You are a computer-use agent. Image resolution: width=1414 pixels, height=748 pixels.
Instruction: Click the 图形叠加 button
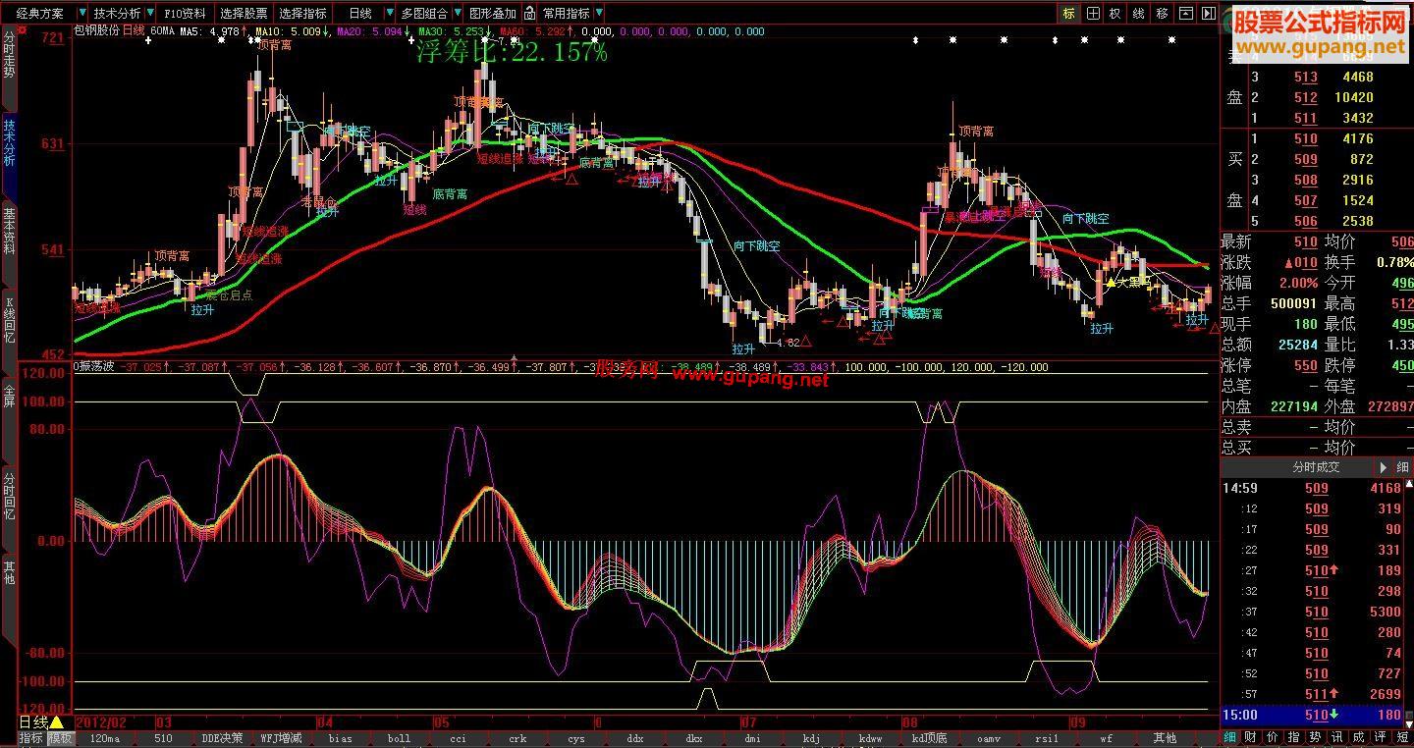(492, 14)
